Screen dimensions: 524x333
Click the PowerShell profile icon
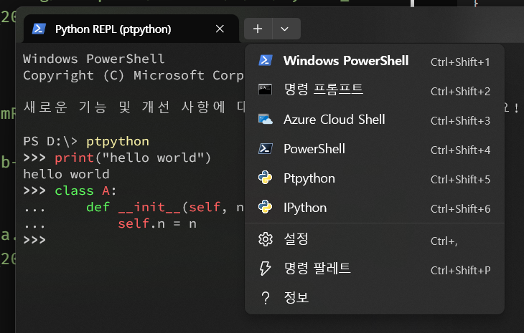[x=266, y=149]
